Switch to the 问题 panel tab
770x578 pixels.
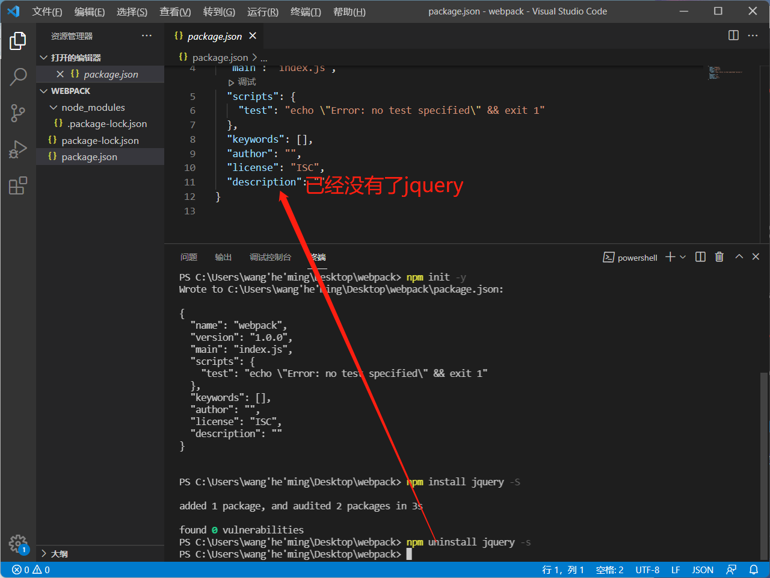(189, 257)
